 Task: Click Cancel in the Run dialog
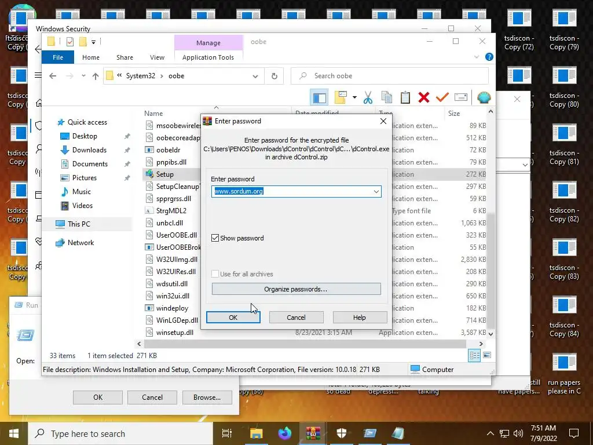click(152, 397)
